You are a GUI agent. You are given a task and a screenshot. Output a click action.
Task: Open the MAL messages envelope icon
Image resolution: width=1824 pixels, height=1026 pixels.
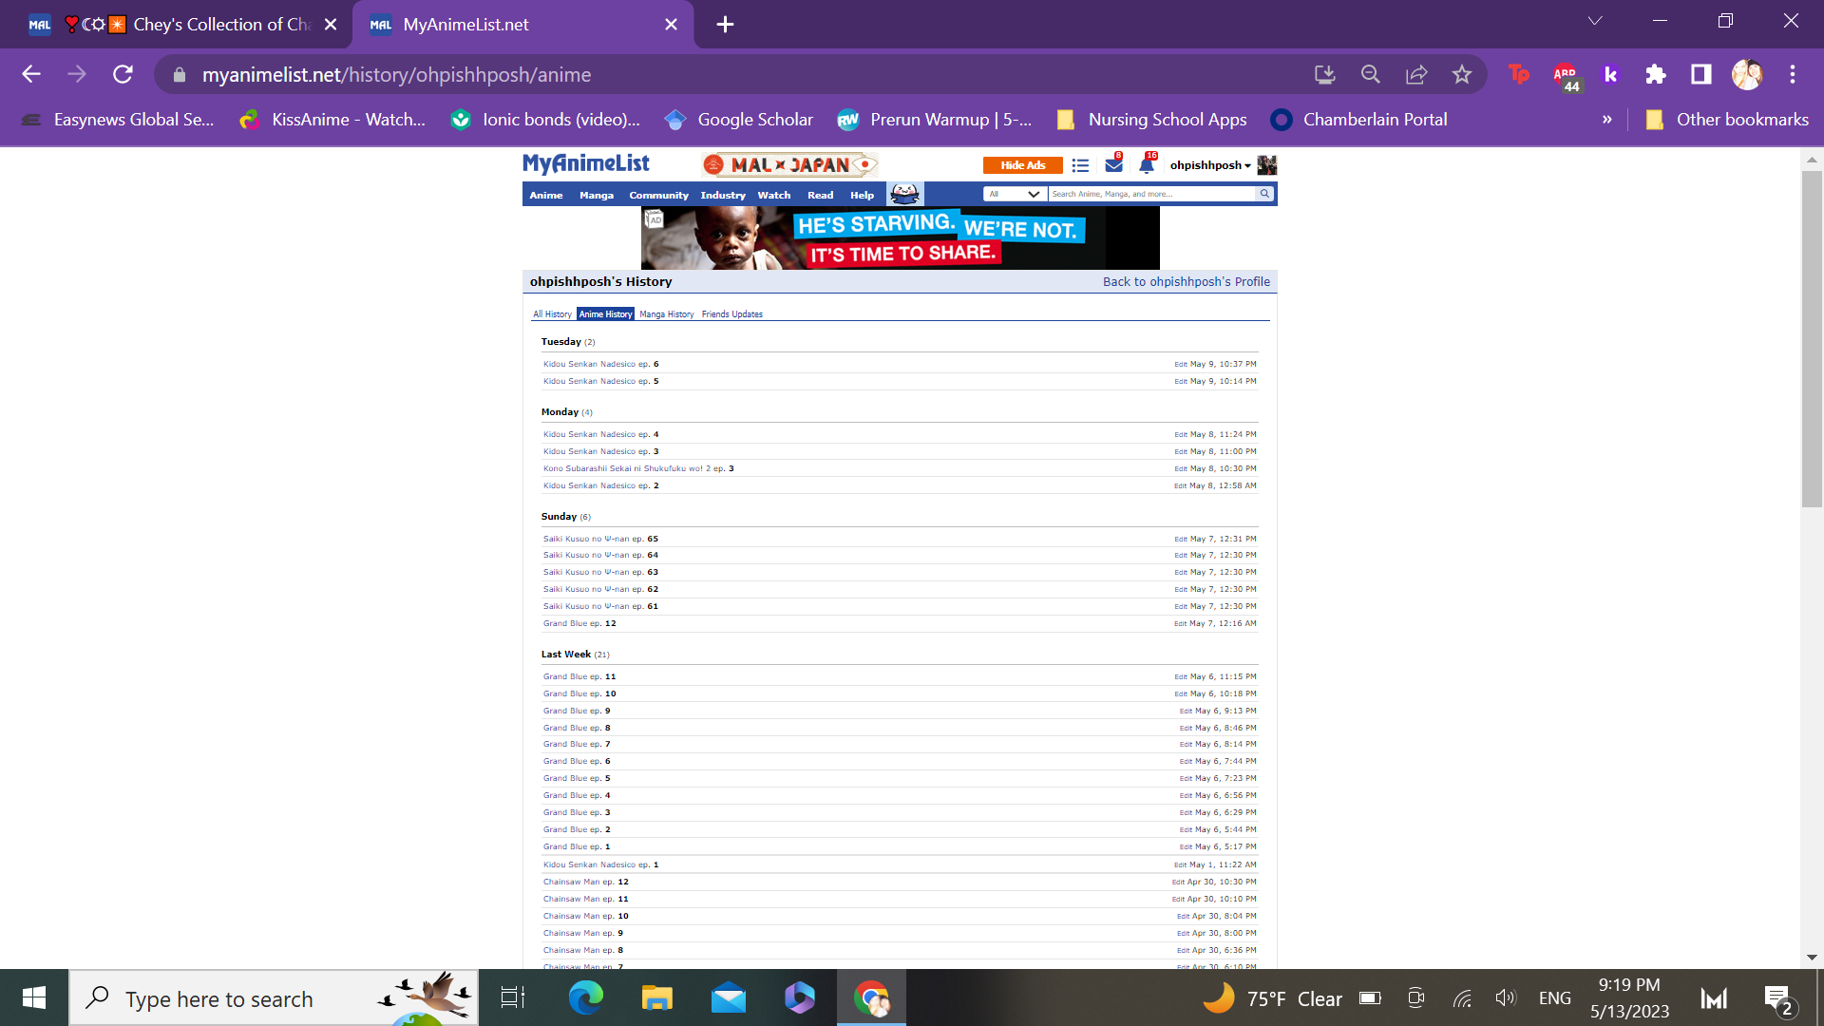[x=1114, y=165]
